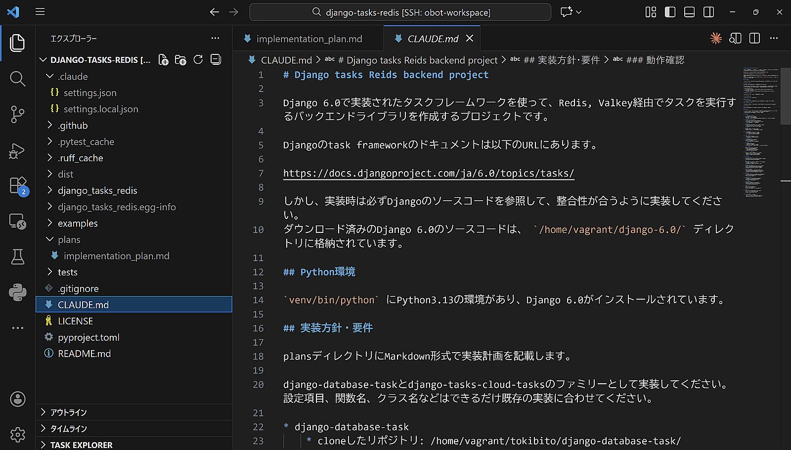
Task: Open the Remote Explorer view
Action: pyautogui.click(x=18, y=222)
